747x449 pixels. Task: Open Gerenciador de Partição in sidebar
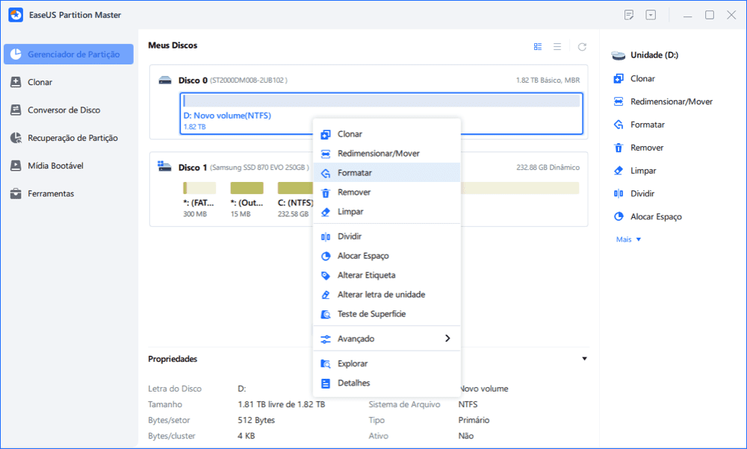coord(69,54)
